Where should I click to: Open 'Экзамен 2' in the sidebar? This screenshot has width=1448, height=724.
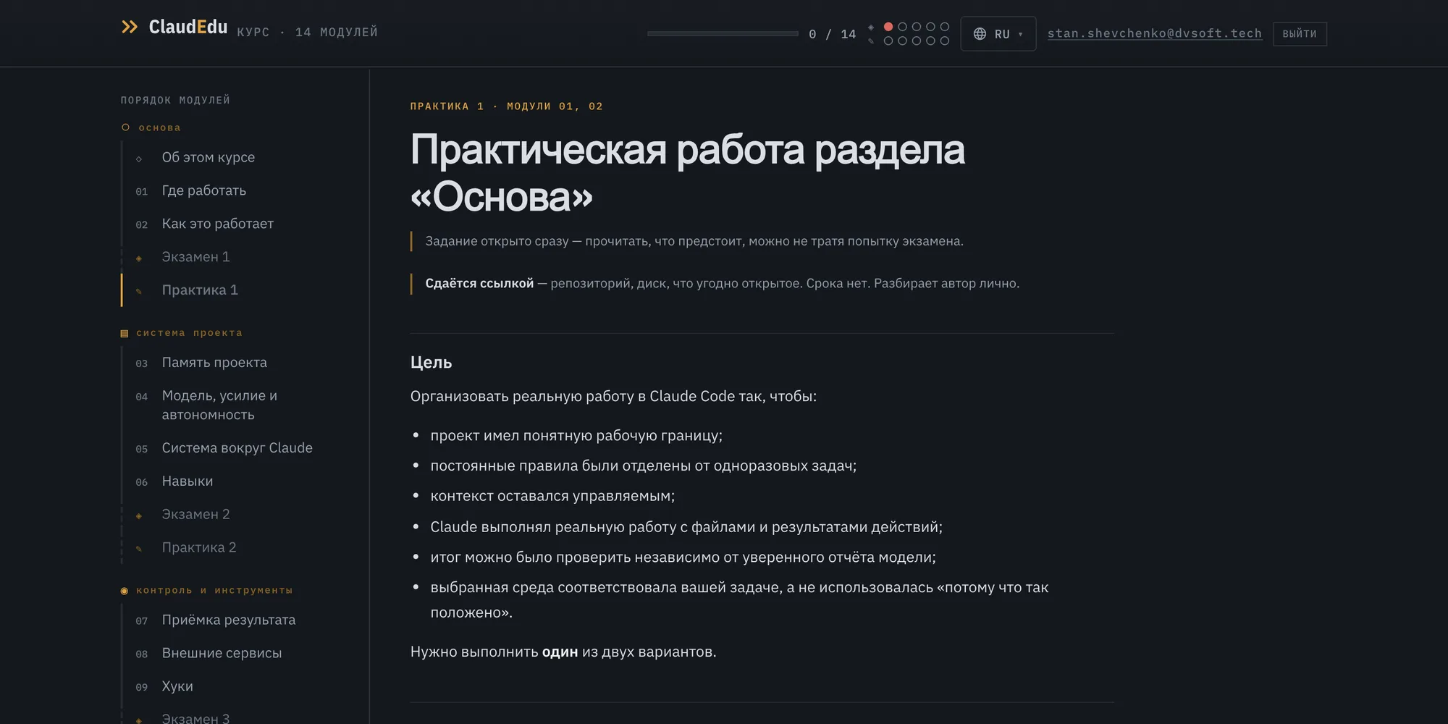195,515
